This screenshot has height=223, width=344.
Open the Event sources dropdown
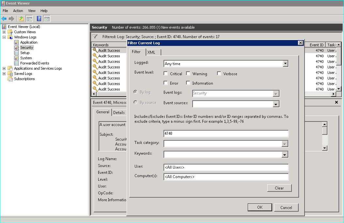tap(276, 104)
